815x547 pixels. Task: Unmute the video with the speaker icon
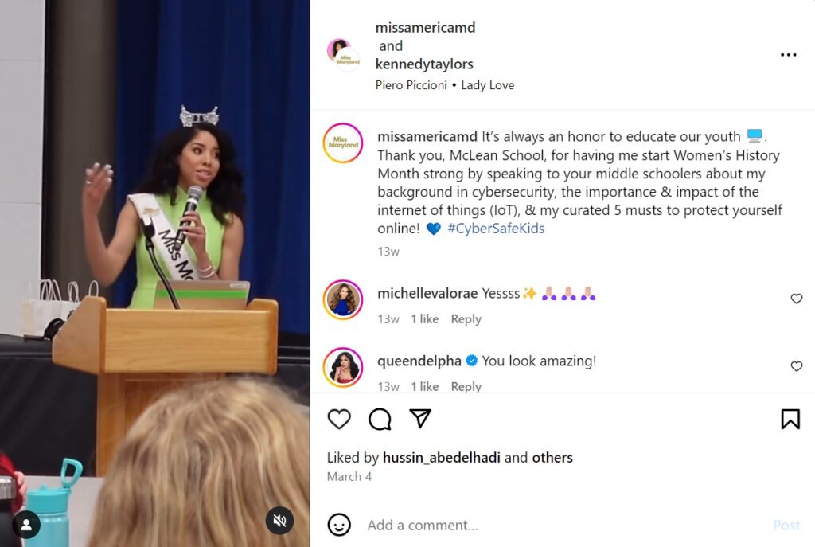[279, 521]
